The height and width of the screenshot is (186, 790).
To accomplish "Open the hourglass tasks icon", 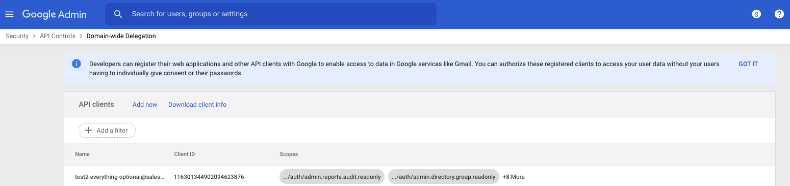I will 756,14.
